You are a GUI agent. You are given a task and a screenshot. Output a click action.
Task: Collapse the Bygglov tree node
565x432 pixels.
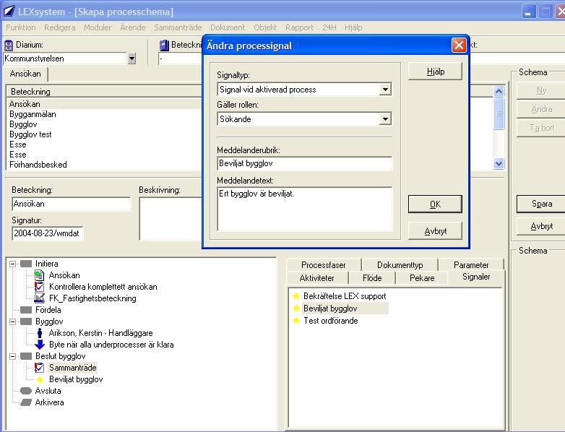[x=12, y=321]
